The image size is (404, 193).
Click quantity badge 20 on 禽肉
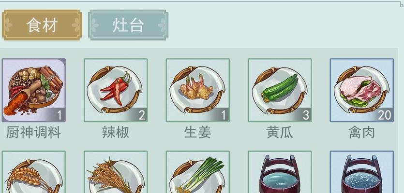385,115
